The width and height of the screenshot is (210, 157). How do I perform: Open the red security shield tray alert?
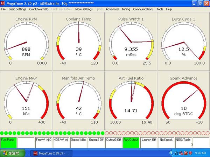tap(190, 153)
